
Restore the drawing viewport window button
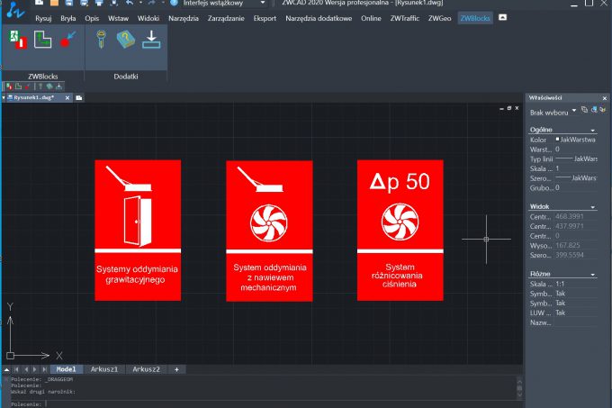pos(509,108)
